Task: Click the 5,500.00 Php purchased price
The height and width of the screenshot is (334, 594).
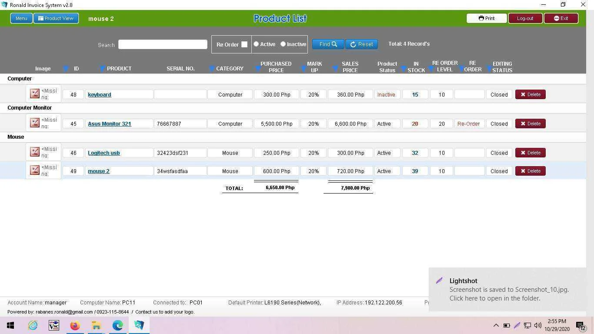Action: click(277, 124)
